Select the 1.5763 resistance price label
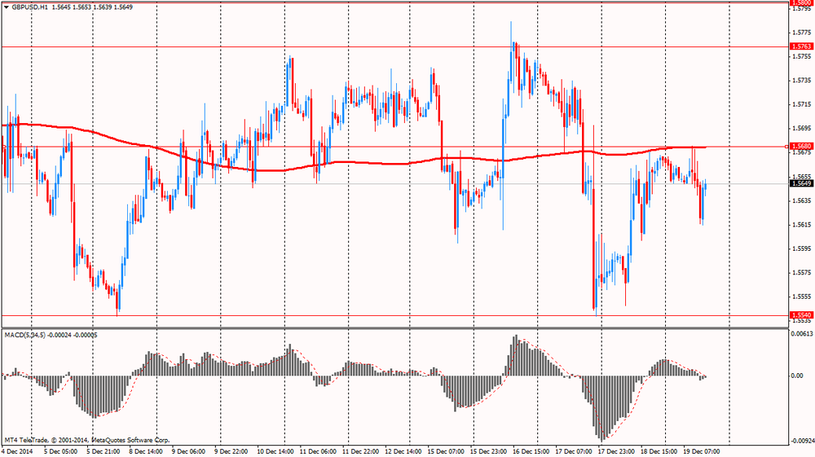 point(801,46)
